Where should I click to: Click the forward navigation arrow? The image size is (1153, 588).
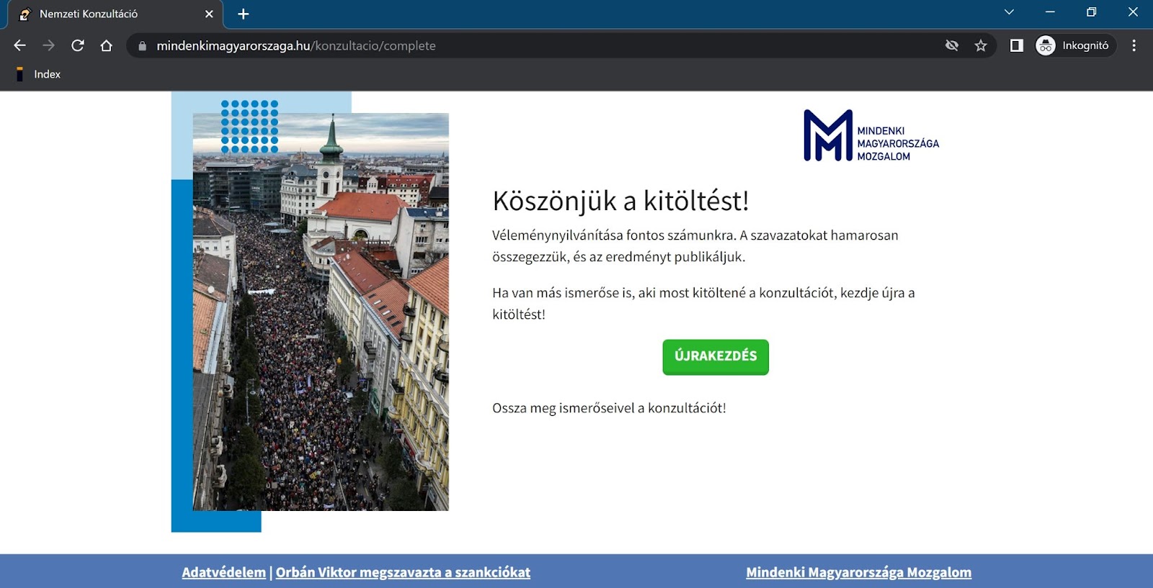tap(48, 45)
